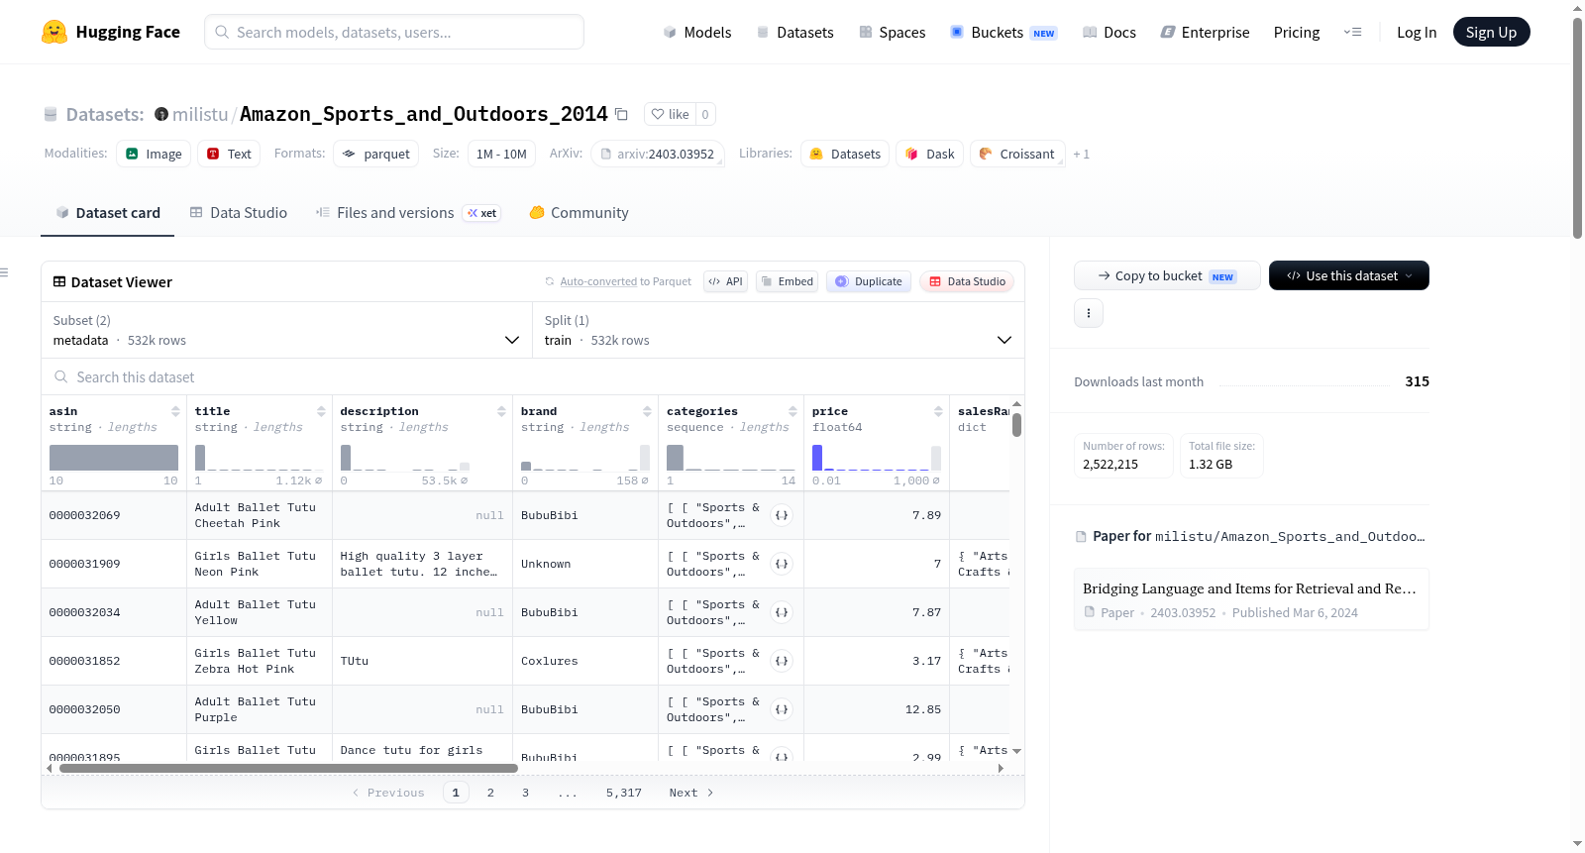Screen dimensions: 1585x853
Task: Click the asin lengths histogram bar
Action: 114,457
